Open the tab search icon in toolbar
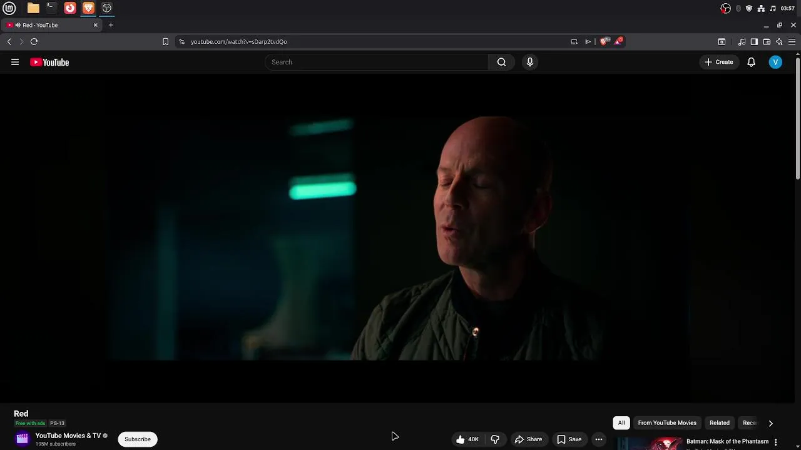Viewport: 801px width, 450px height. [722, 42]
